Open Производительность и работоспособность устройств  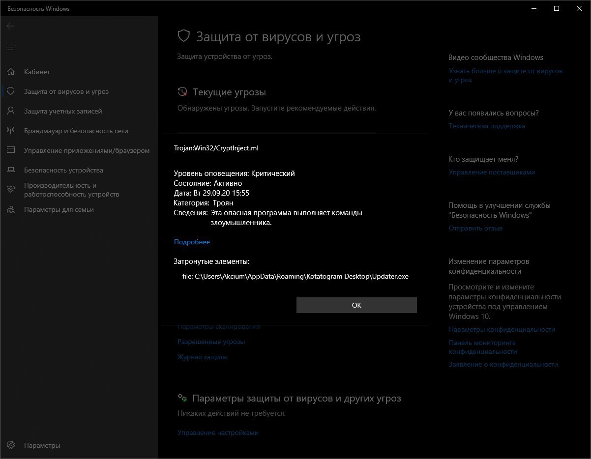coord(71,190)
